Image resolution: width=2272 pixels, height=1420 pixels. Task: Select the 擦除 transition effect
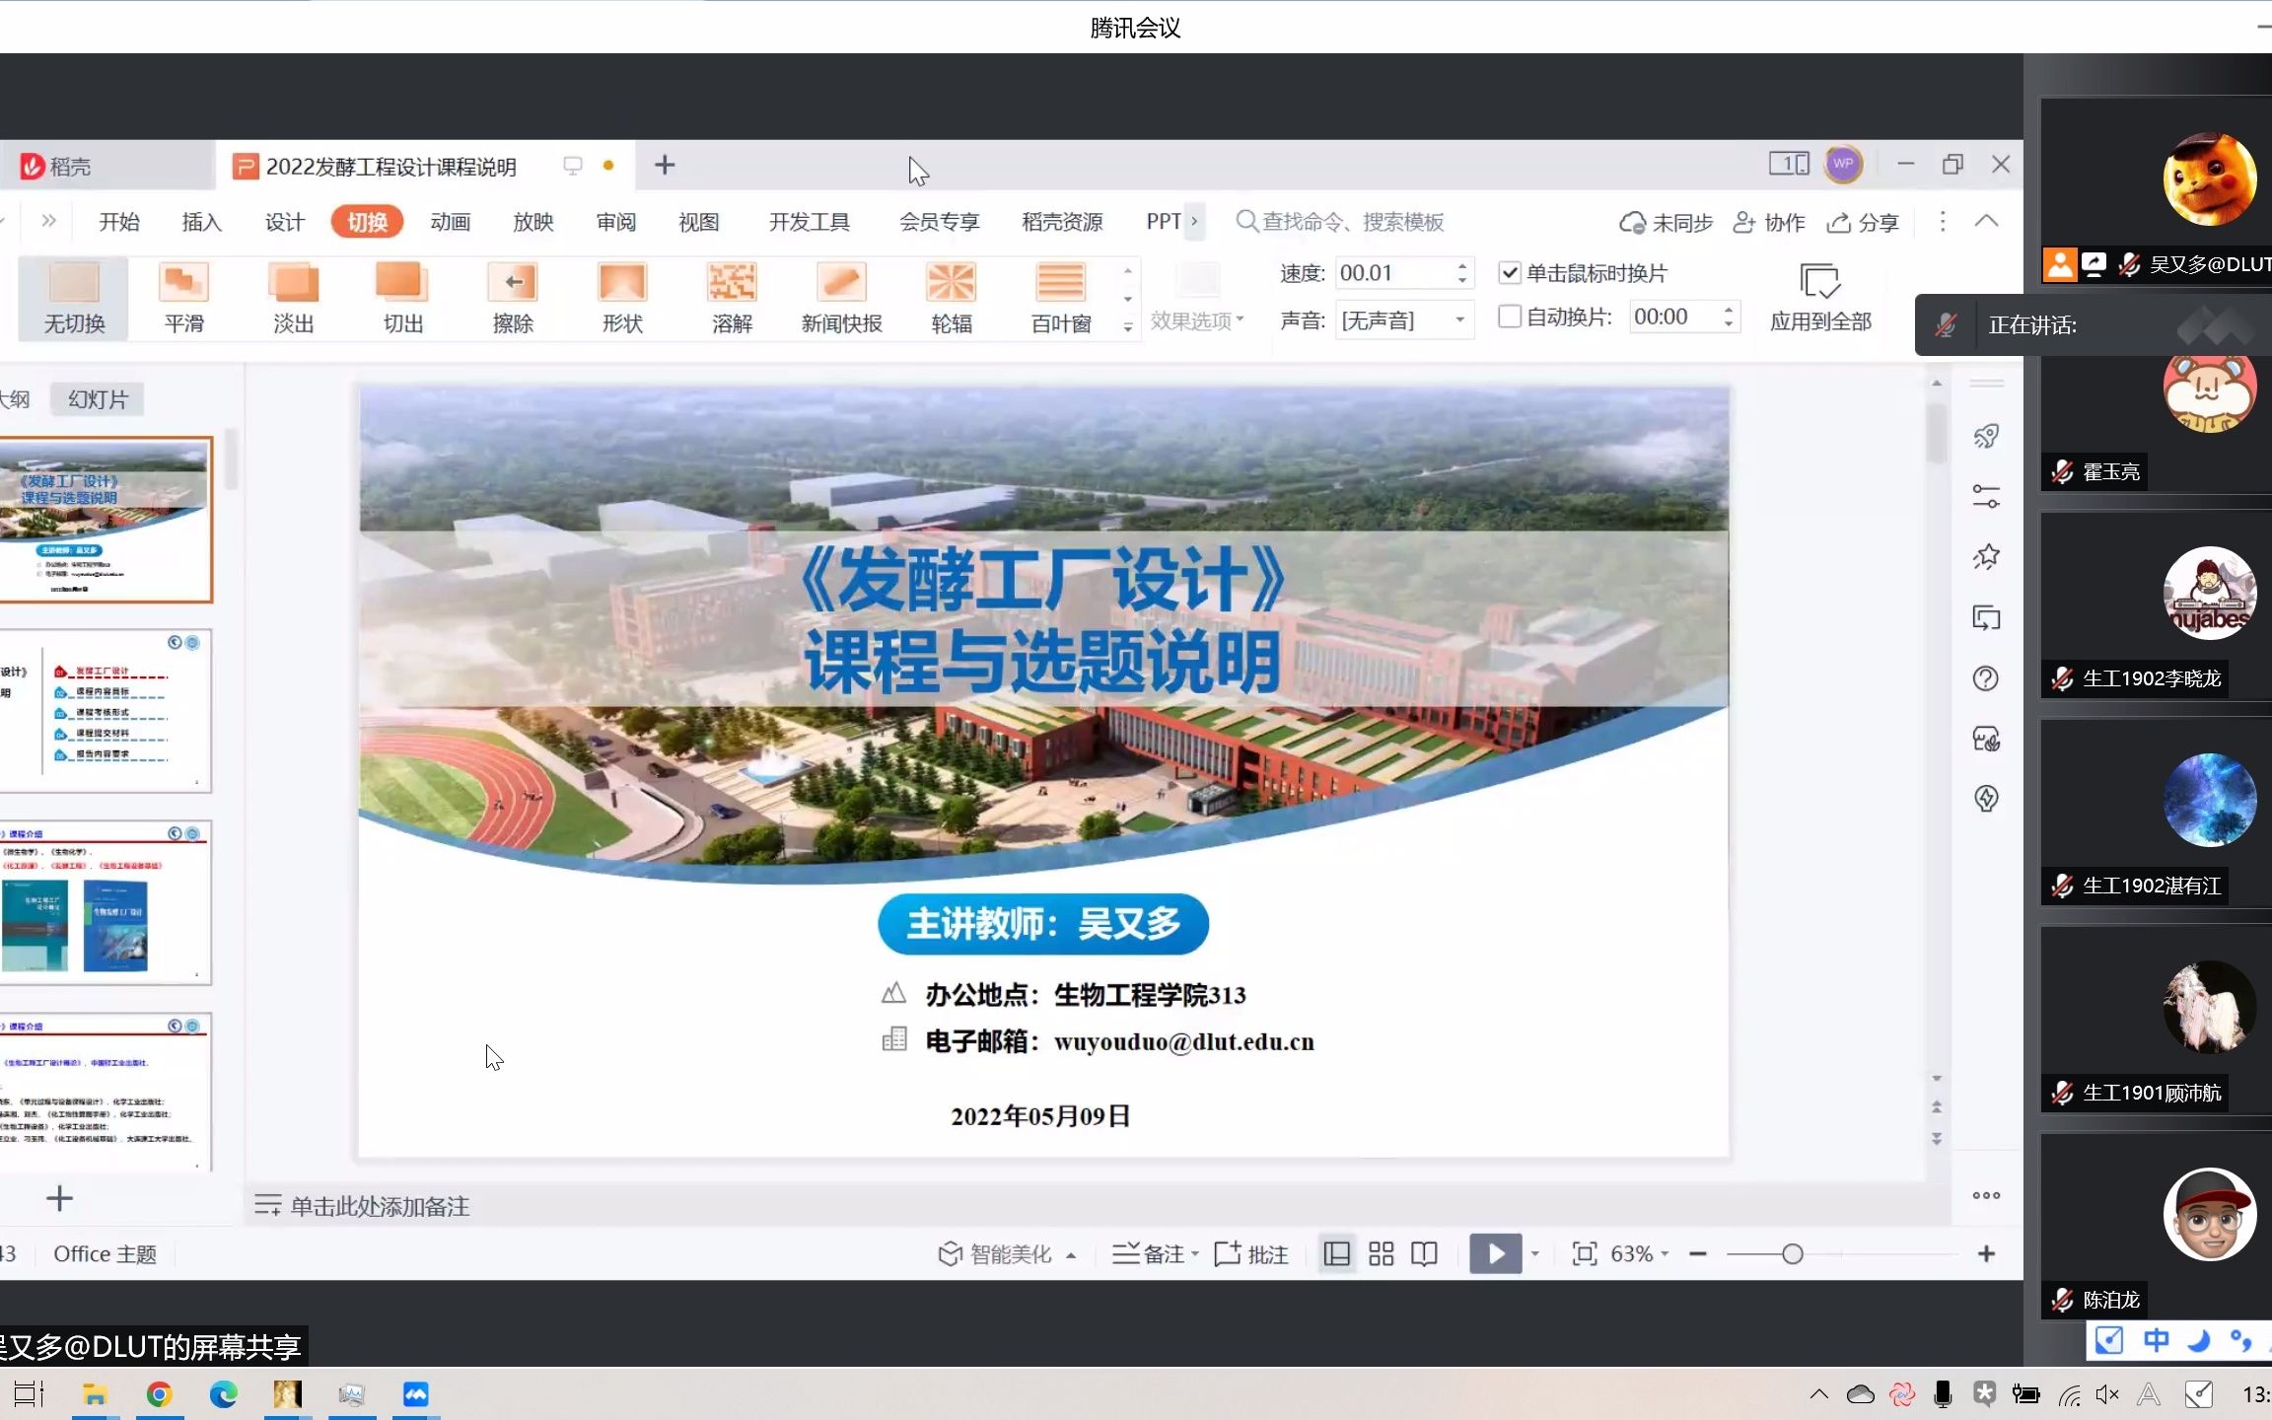(x=513, y=298)
